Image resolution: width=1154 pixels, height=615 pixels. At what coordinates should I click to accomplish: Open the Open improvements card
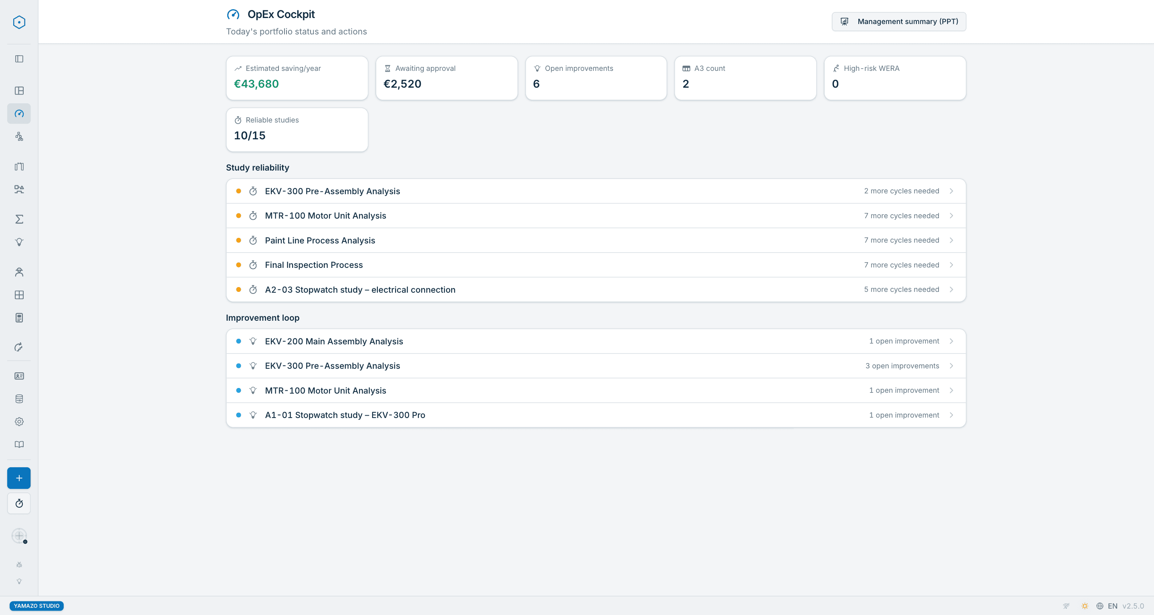(596, 78)
